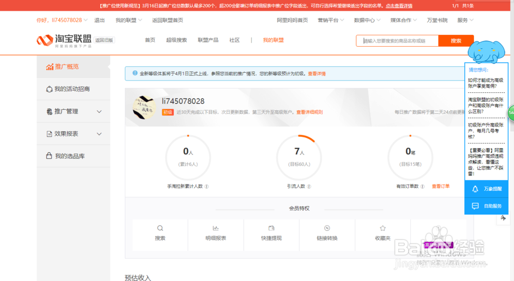
Task: Click the 万象提醒 bell icon
Action: click(x=475, y=189)
